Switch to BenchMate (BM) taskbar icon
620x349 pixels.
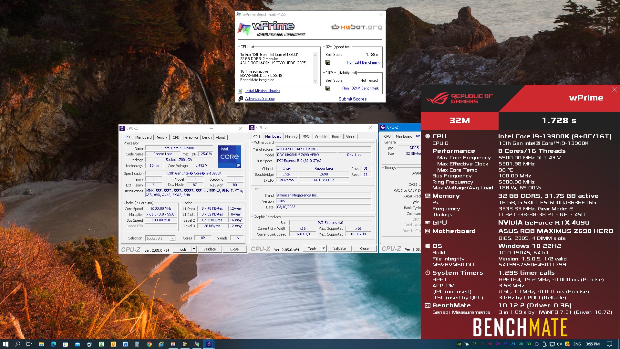point(185,344)
